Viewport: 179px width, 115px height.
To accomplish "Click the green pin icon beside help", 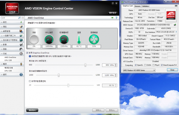I will (112, 18).
